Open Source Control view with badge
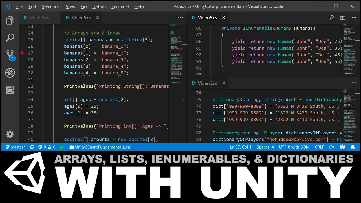The width and height of the screenshot is (361, 203). (10, 55)
